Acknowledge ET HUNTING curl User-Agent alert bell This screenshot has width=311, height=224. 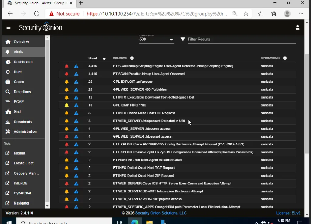point(67,160)
